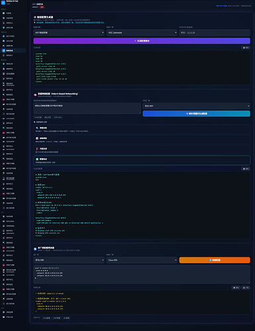The height and width of the screenshot is (331, 255).
Task: Click the green check step card
Action: click(142, 160)
